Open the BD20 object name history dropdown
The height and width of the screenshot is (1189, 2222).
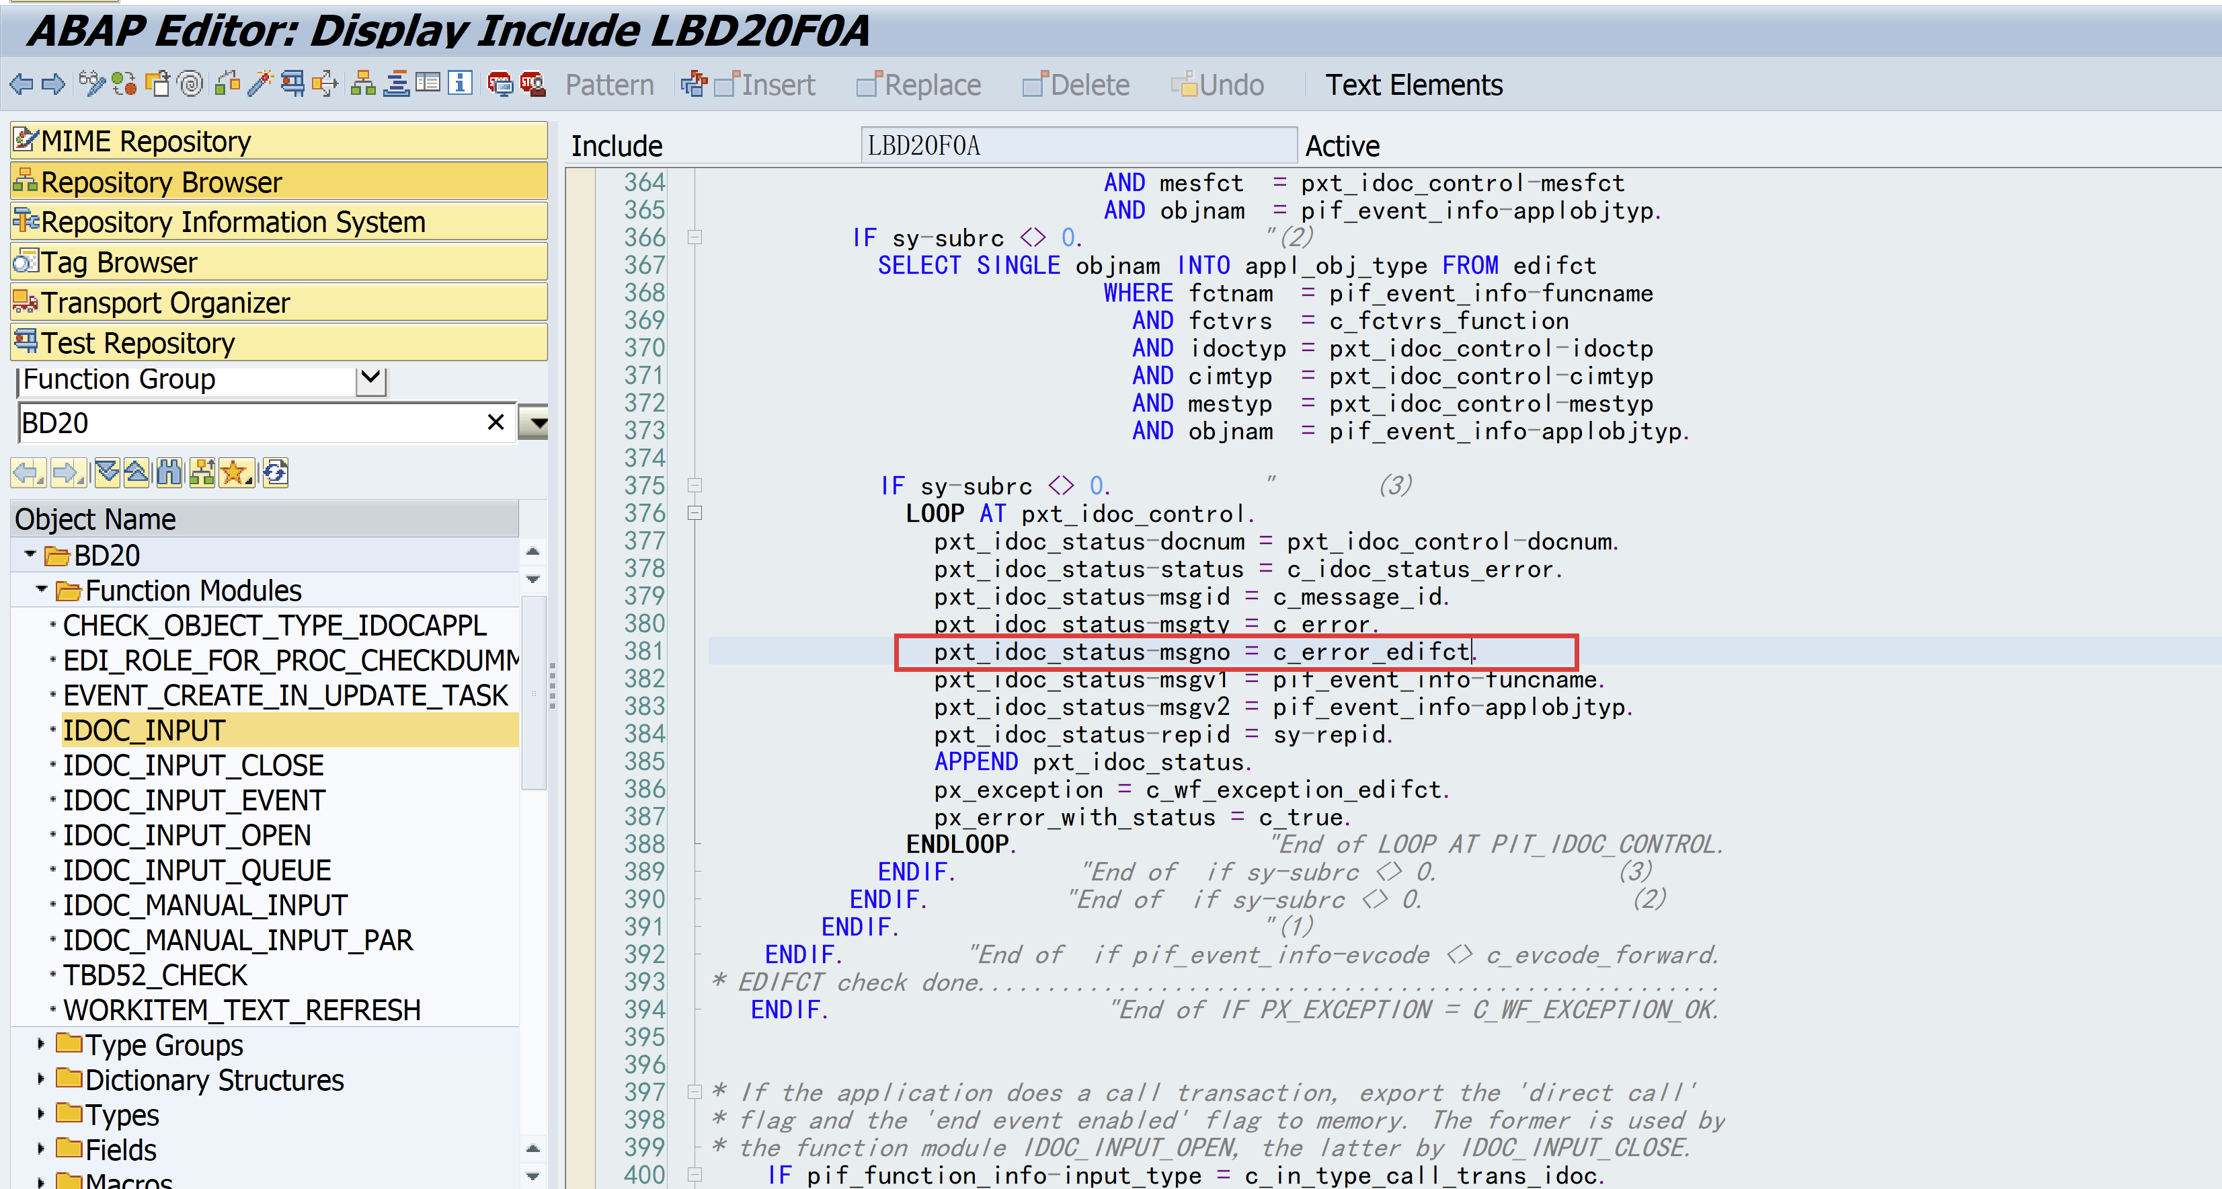pos(534,423)
